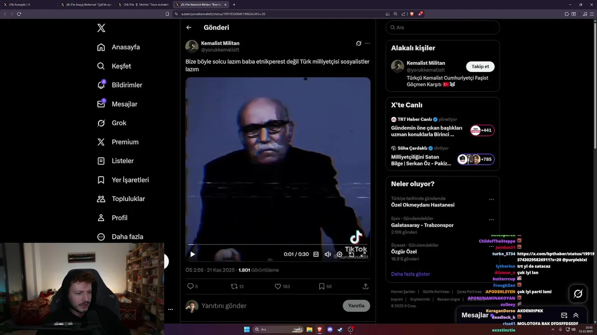Open Özel Okmeydanı Hastanesi trend
This screenshot has height=335, width=597.
pos(423,205)
